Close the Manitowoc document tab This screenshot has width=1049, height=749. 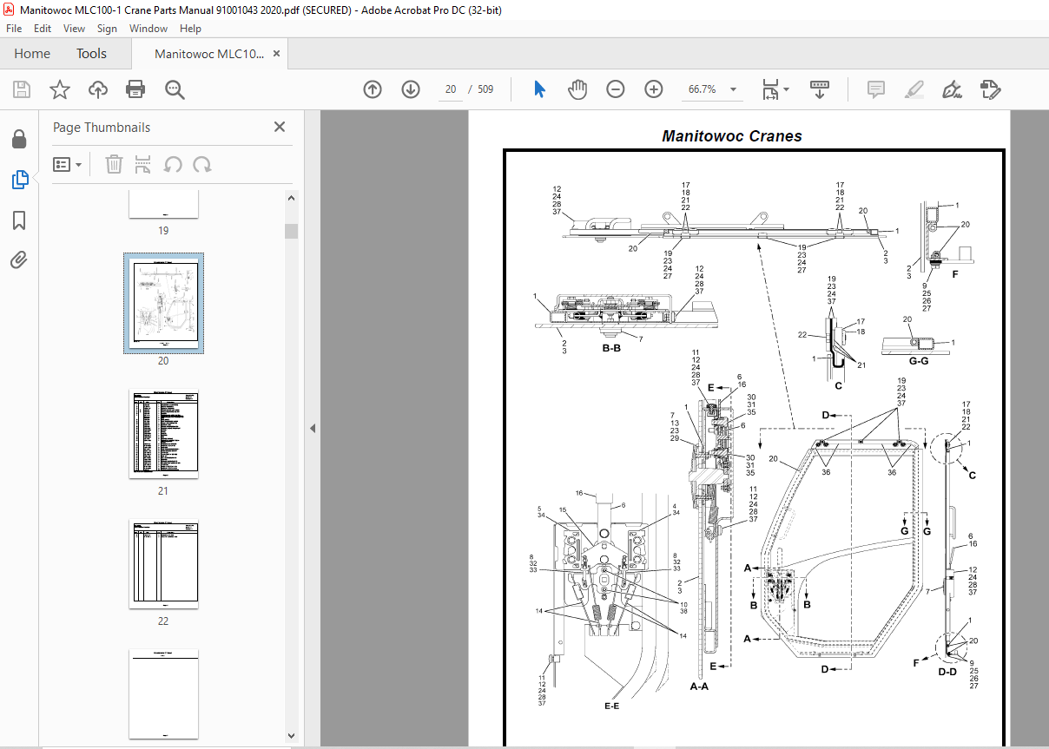[276, 54]
